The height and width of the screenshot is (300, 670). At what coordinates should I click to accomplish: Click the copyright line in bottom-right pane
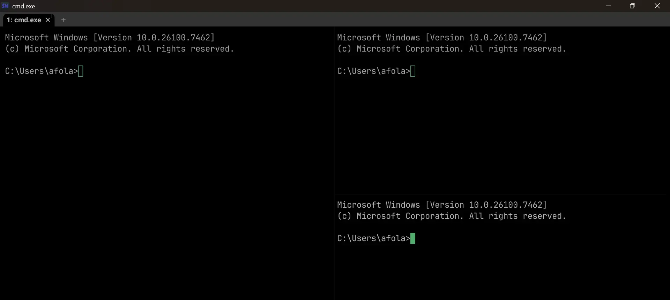pyautogui.click(x=452, y=216)
